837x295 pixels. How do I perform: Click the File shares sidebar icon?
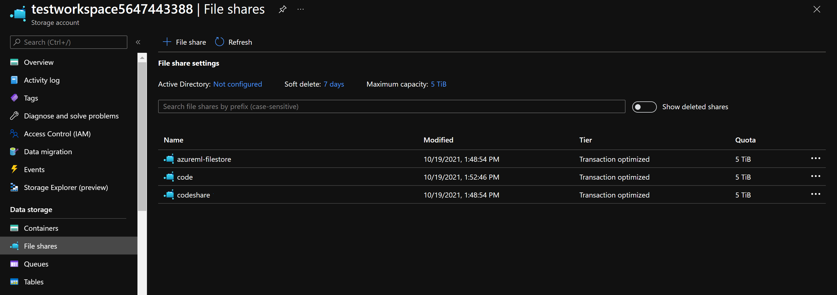[x=14, y=246]
